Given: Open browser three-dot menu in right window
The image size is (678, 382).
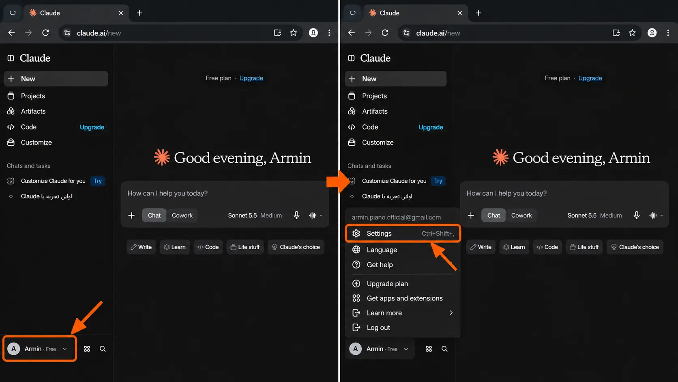Looking at the screenshot, I should tap(668, 33).
